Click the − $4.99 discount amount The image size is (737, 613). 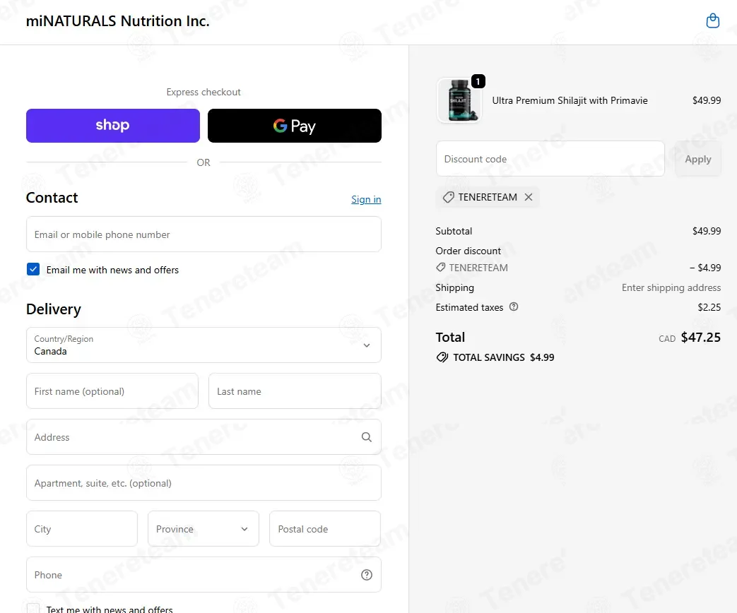[705, 268]
